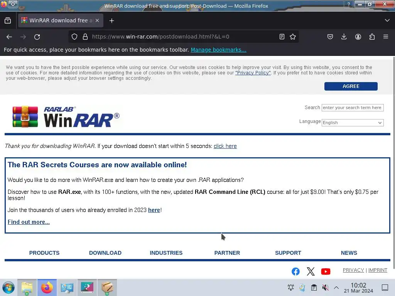The height and width of the screenshot is (296, 395).
Task: Open the SUPPORT menu
Action: 288,253
